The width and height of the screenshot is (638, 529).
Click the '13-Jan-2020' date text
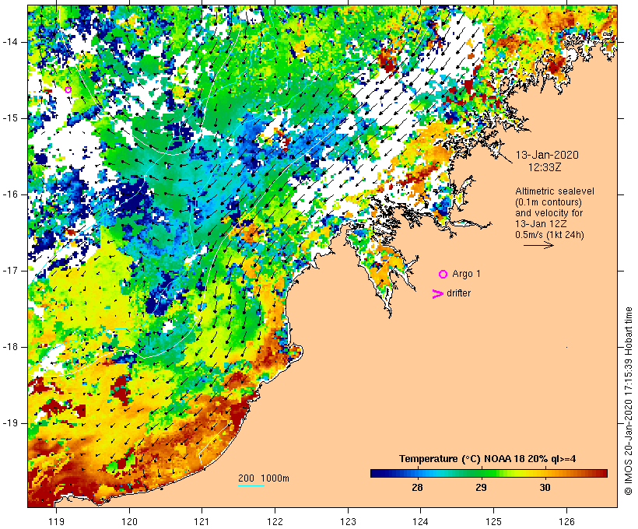547,155
